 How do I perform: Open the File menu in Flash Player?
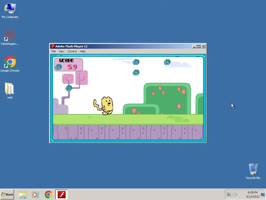[x=54, y=51]
